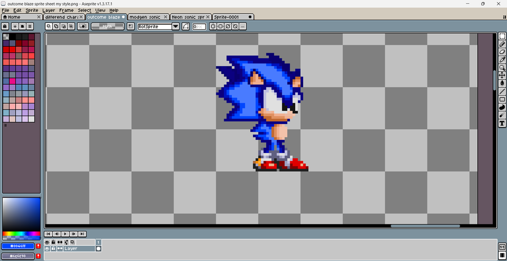Select the Zoom magnifier tool
Viewport: 507px width, 261px height.
click(502, 68)
